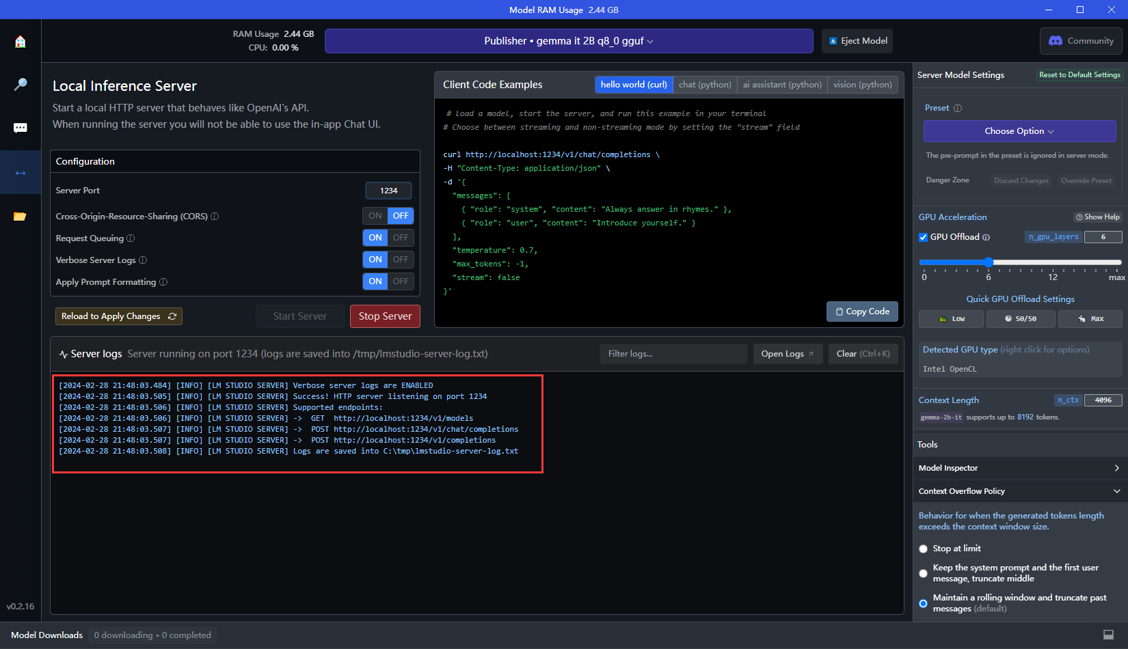
Task: Click the n_ctx context length field
Action: pyautogui.click(x=1103, y=400)
